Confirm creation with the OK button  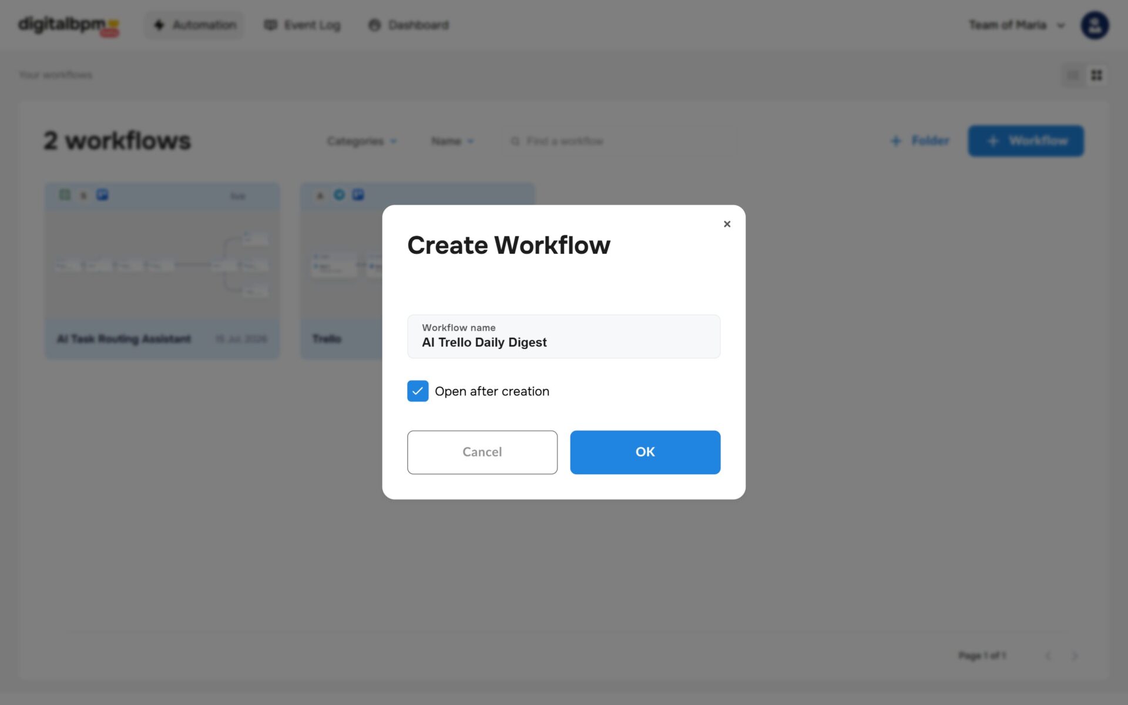click(645, 452)
